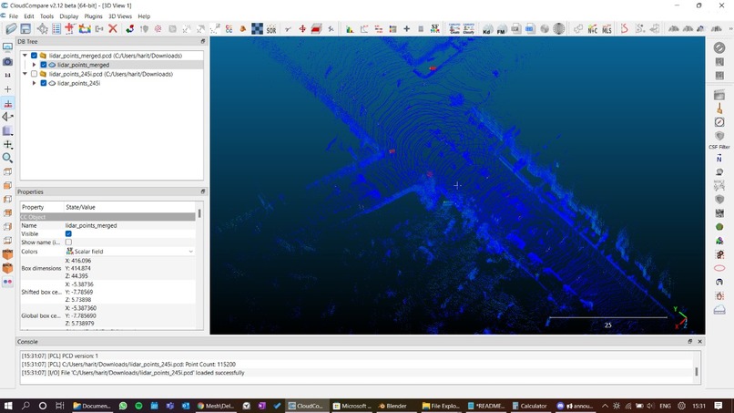Toggle checkbox of lidar_points_merged cloud

pyautogui.click(x=43, y=65)
